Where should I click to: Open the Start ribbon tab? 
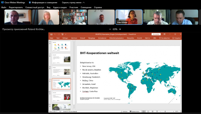pos(58,38)
